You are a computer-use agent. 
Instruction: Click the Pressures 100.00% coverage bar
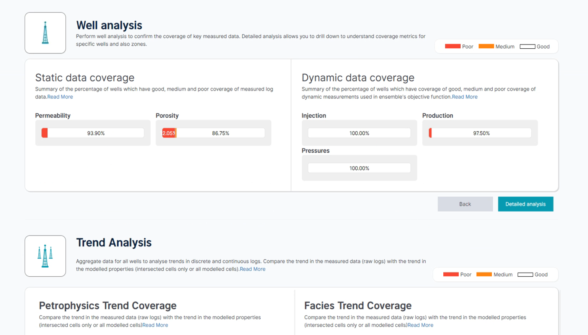[359, 168]
